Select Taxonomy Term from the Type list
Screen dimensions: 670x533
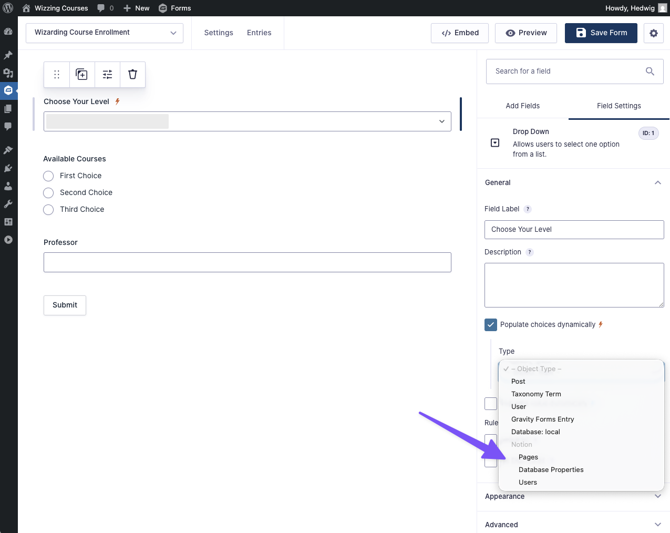pyautogui.click(x=536, y=394)
